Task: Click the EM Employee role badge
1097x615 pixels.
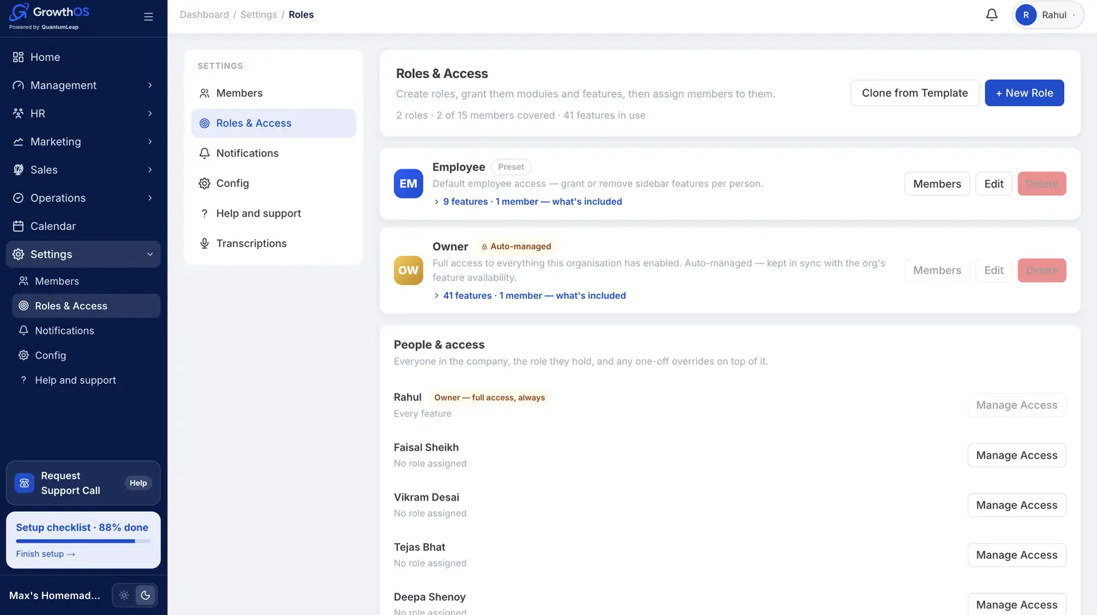Action: 409,183
